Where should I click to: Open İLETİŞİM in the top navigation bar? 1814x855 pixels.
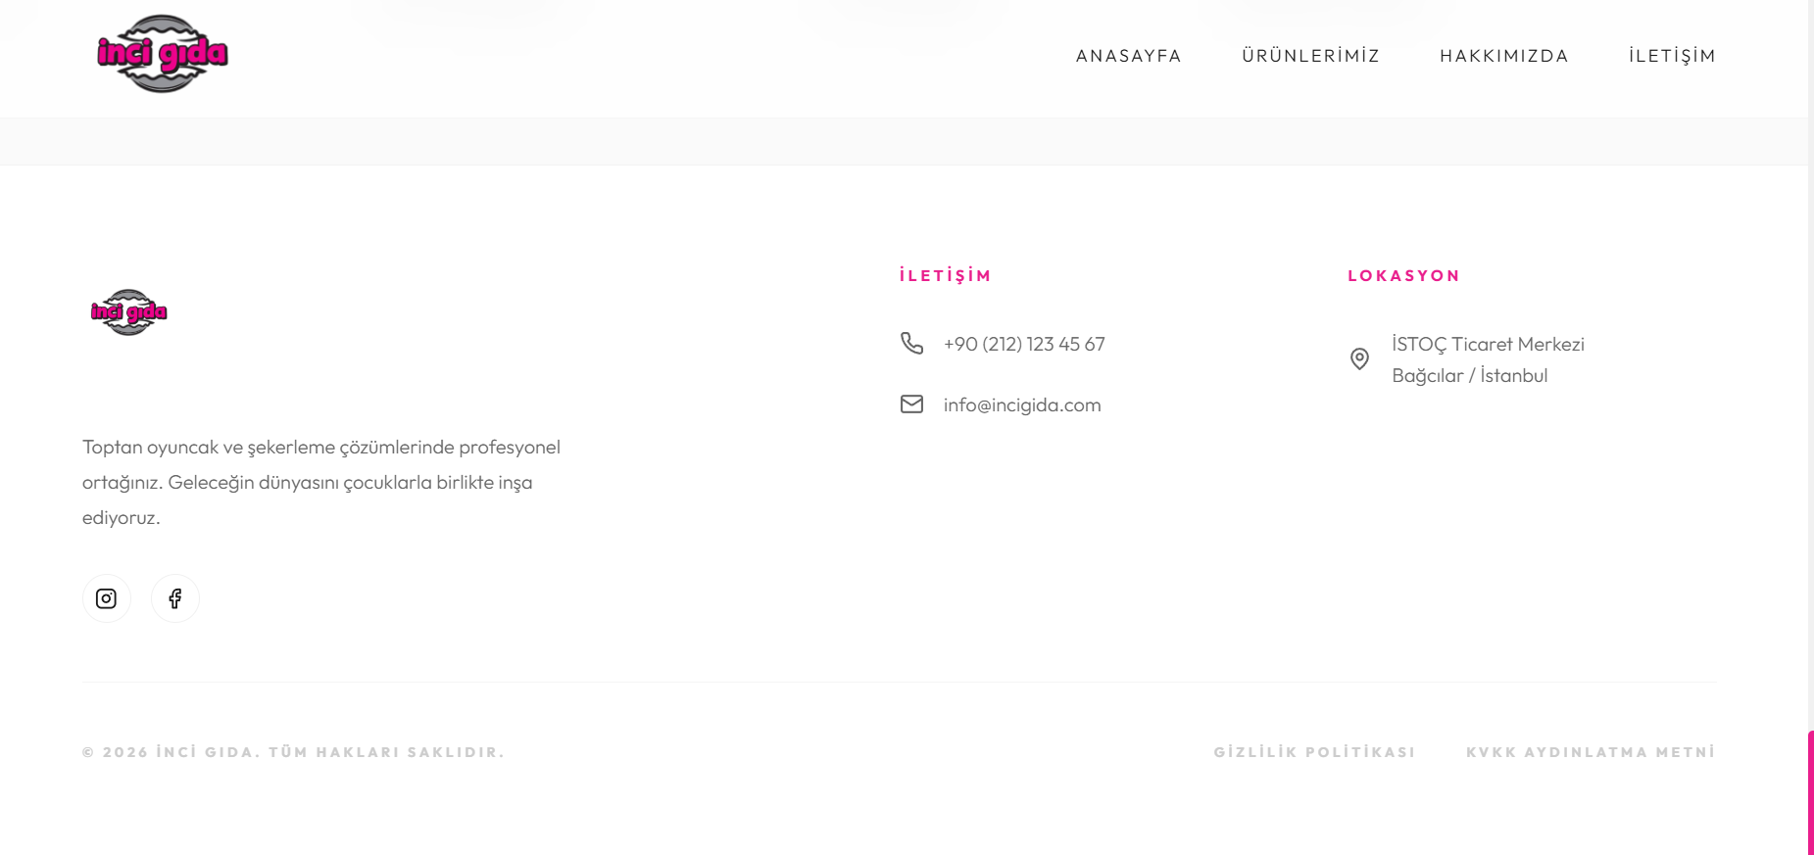[x=1672, y=56]
